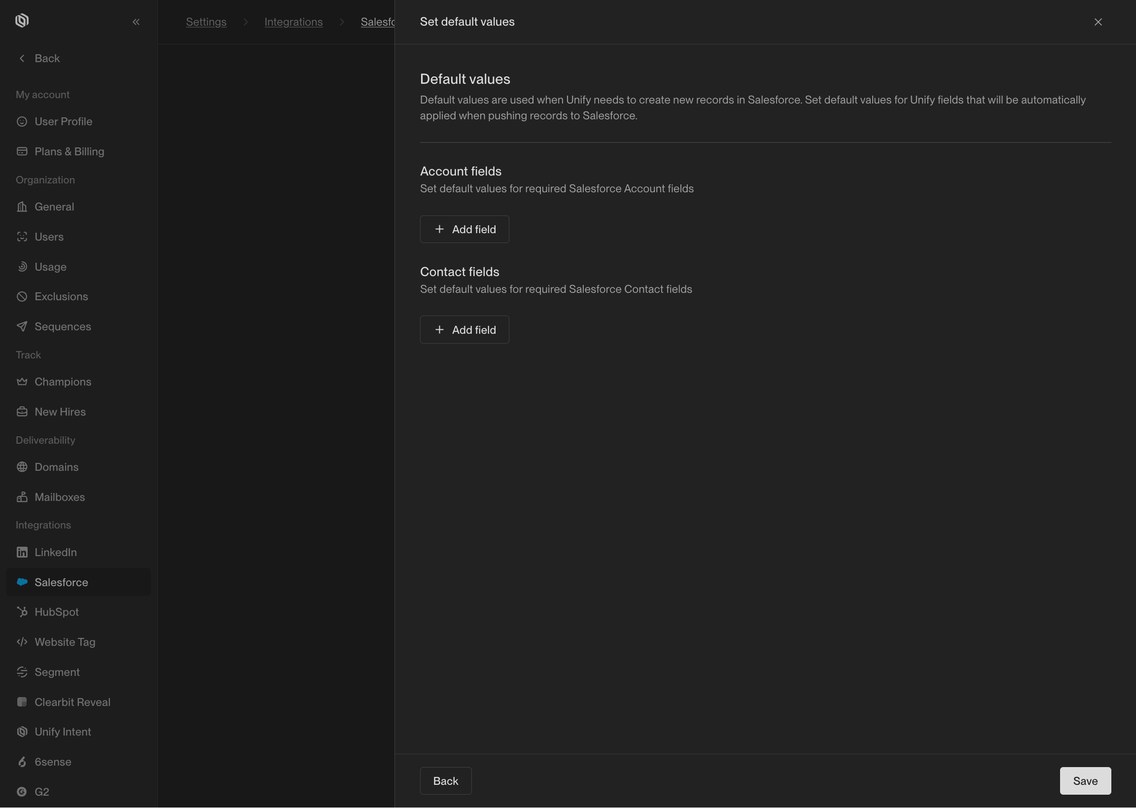This screenshot has width=1136, height=808.
Task: Open 6sense integration page
Action: point(53,762)
